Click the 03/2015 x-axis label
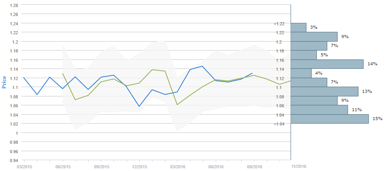This screenshot has height=171, width=385. tap(24, 166)
